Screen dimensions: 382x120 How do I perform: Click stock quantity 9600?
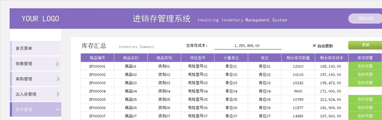pos(298,91)
